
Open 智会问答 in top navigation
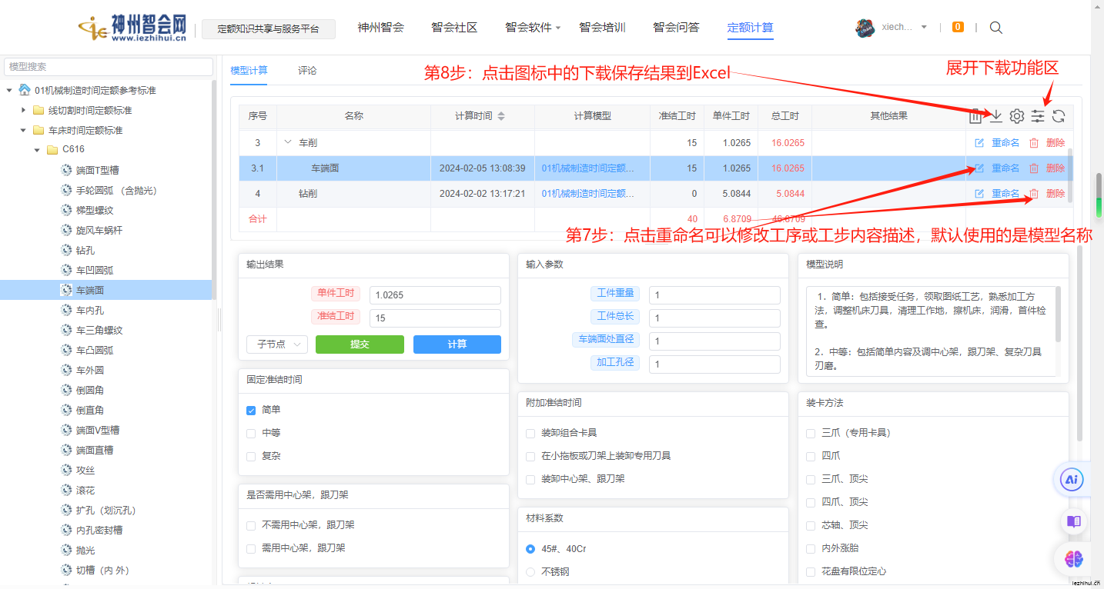coord(676,28)
